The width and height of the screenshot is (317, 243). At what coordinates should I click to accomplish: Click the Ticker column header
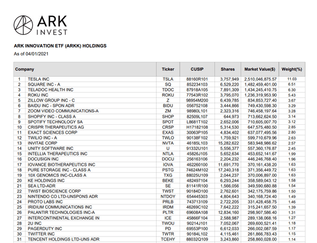point(168,69)
